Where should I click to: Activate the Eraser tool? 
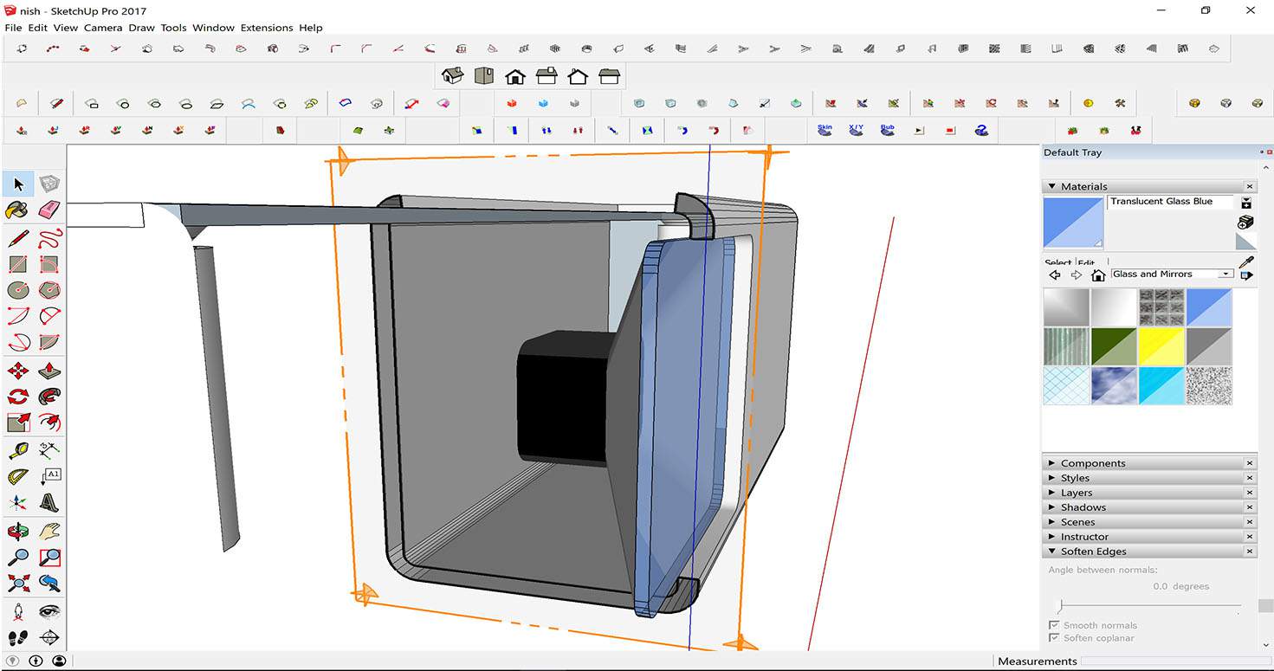pyautogui.click(x=49, y=210)
